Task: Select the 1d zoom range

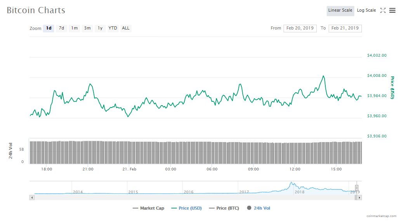Action: pyautogui.click(x=49, y=28)
